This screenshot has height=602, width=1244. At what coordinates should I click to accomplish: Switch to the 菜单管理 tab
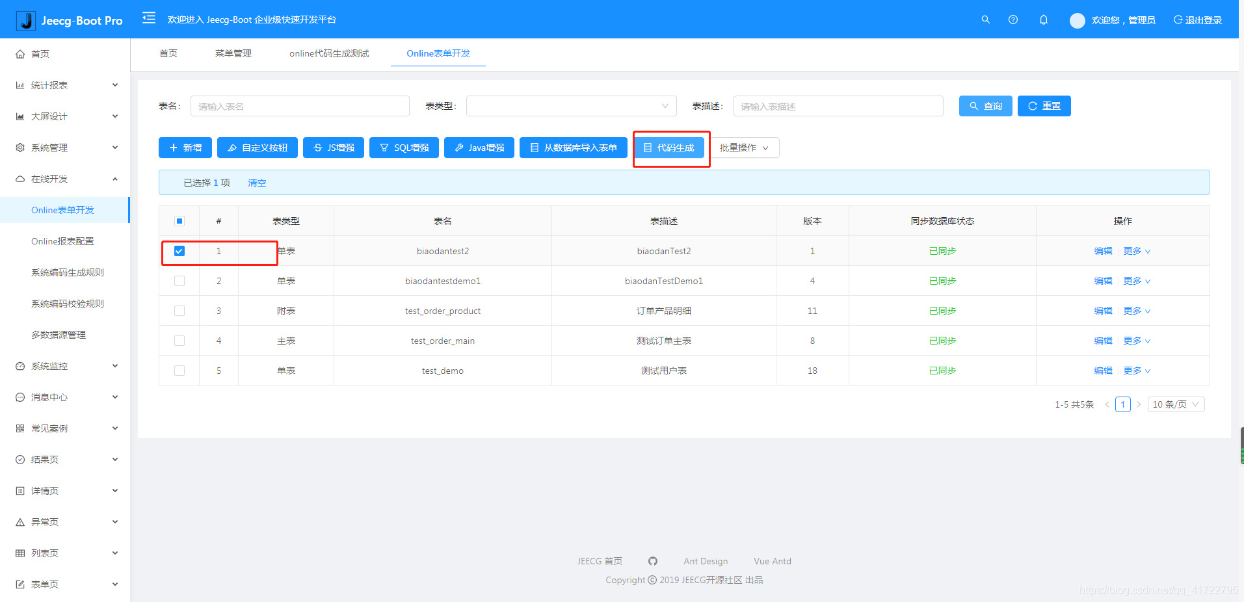pos(233,53)
